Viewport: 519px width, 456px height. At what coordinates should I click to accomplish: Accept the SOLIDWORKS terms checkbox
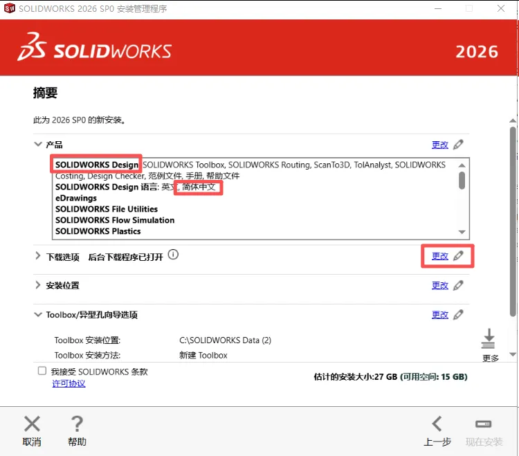42,371
